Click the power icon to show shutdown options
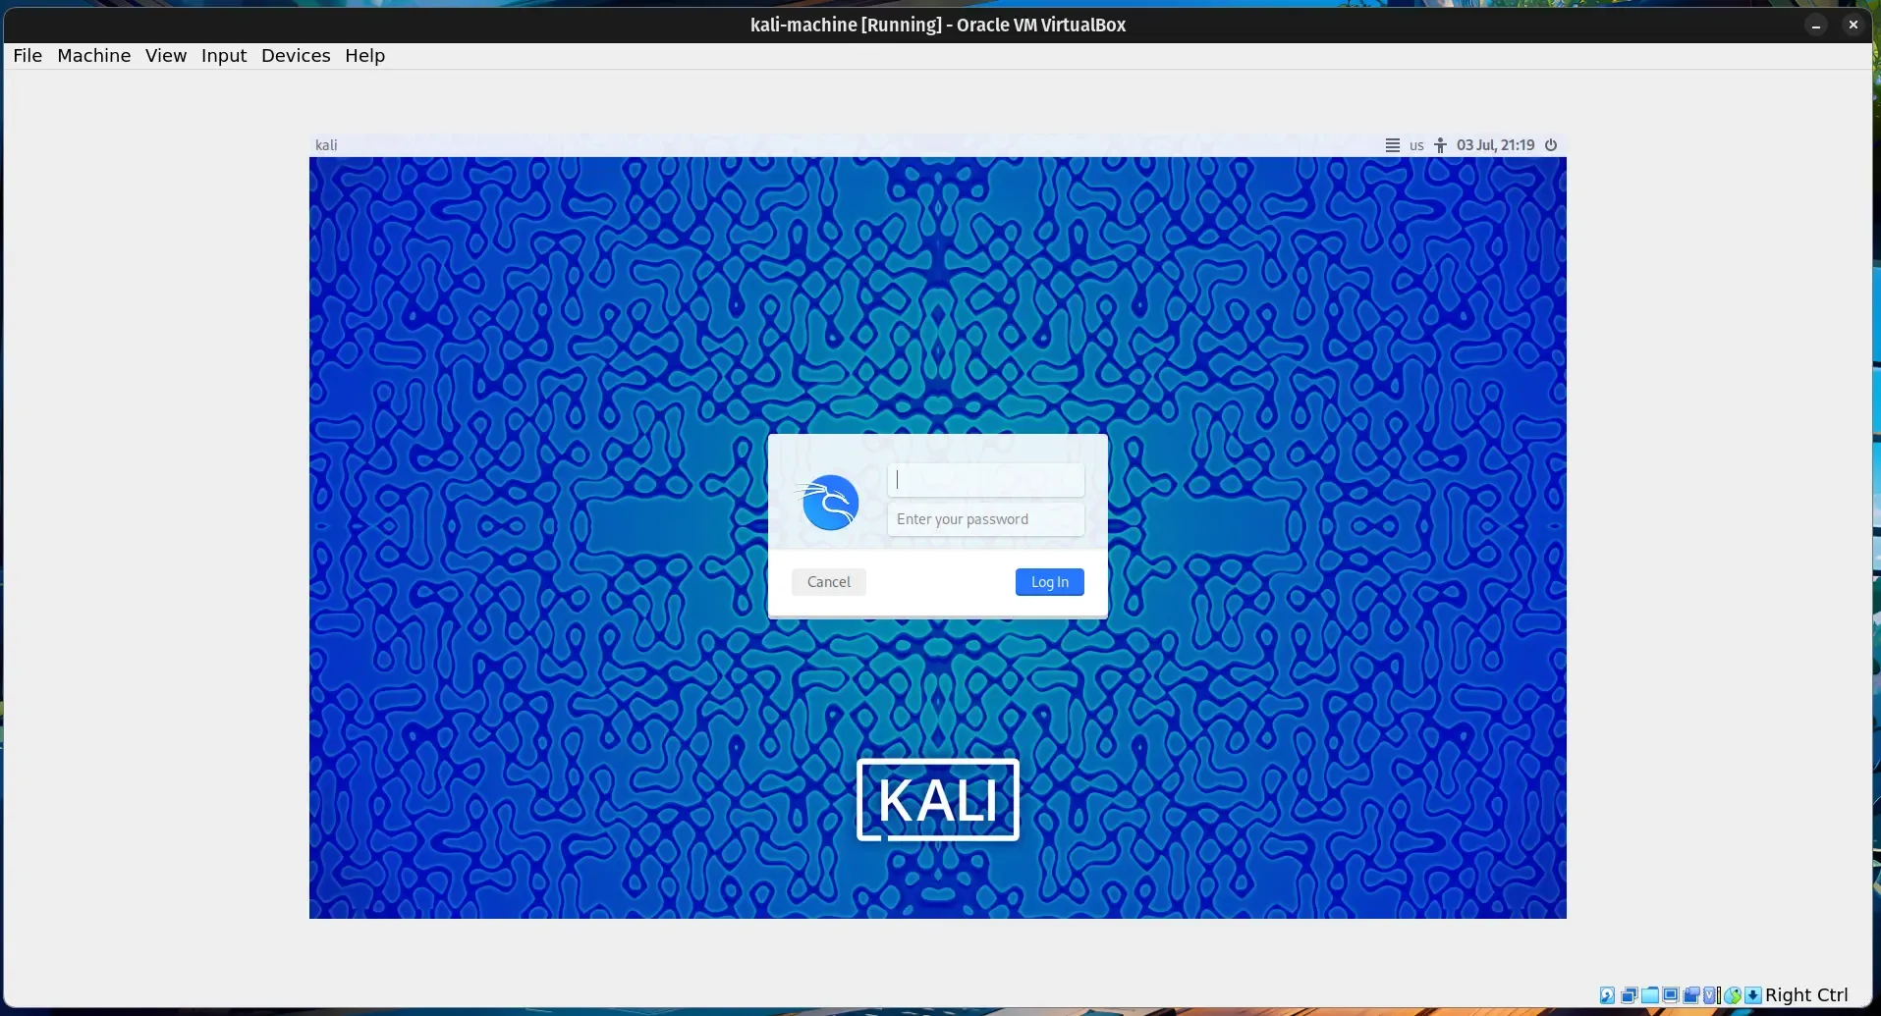Screen dimensions: 1881x1016 1552,144
